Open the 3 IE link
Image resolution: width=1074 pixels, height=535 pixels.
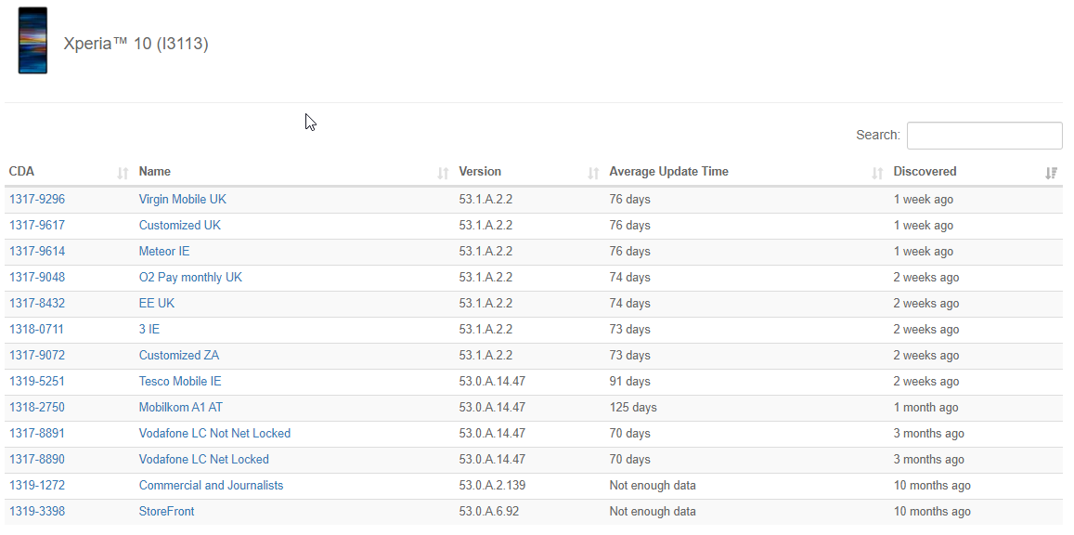[149, 330]
